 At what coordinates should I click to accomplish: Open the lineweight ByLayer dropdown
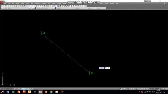(x=90, y=8)
